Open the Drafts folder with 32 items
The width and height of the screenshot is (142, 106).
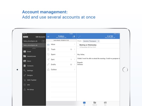61,65
